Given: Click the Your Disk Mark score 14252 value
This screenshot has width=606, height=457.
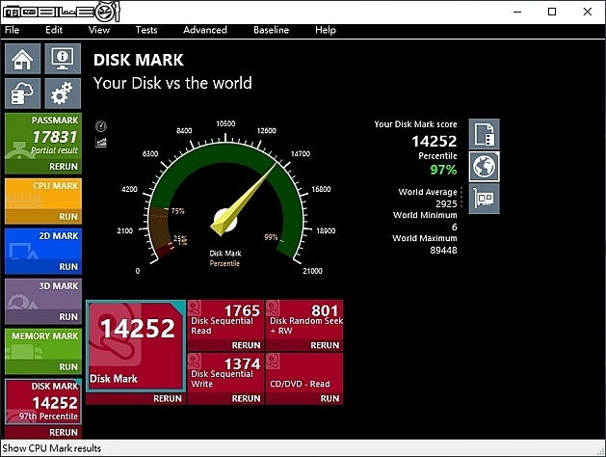Looking at the screenshot, I should tap(434, 141).
